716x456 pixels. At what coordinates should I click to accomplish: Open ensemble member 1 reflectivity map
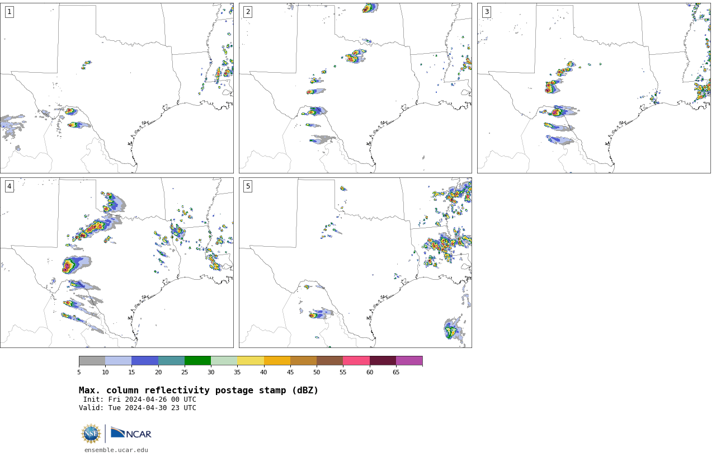117,88
